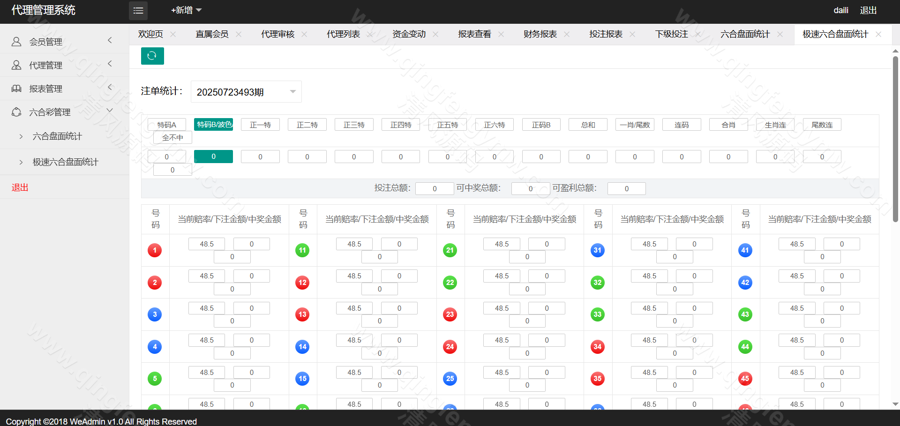Close the 财务报表 tab using X icon
The image size is (900, 426).
coord(567,34)
